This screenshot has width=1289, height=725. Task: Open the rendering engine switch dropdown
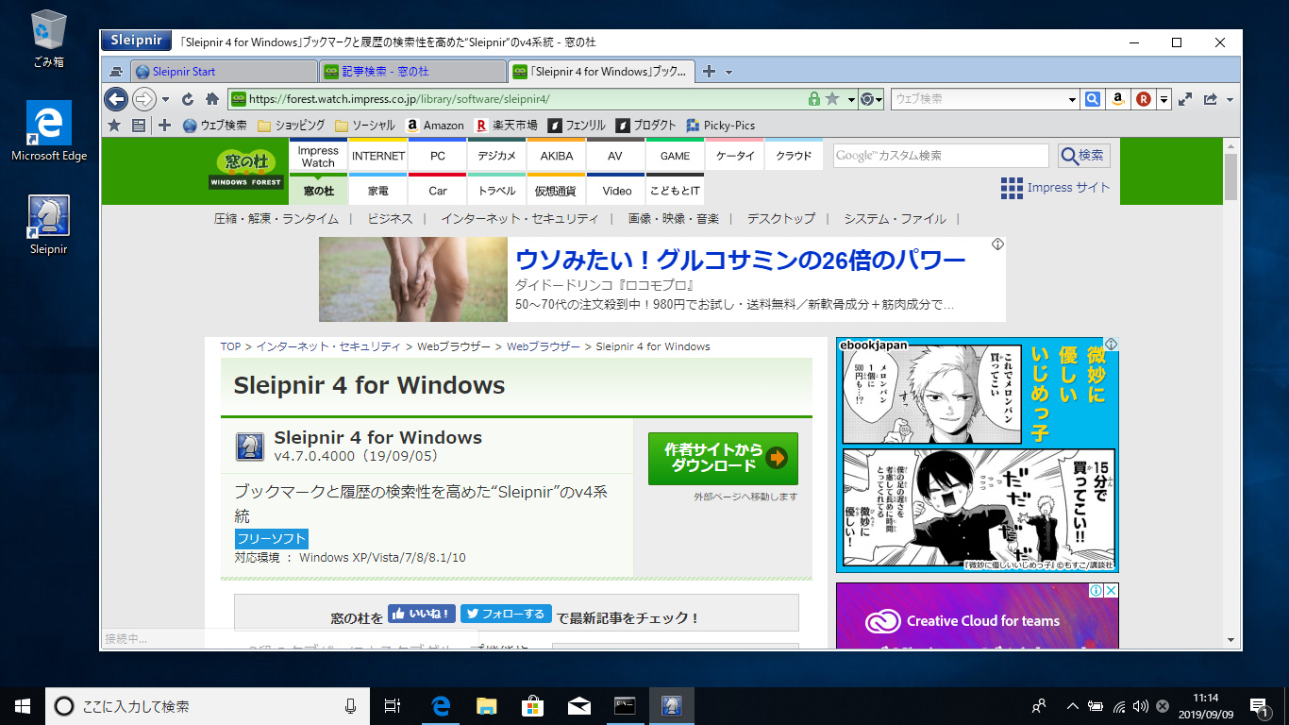click(872, 98)
